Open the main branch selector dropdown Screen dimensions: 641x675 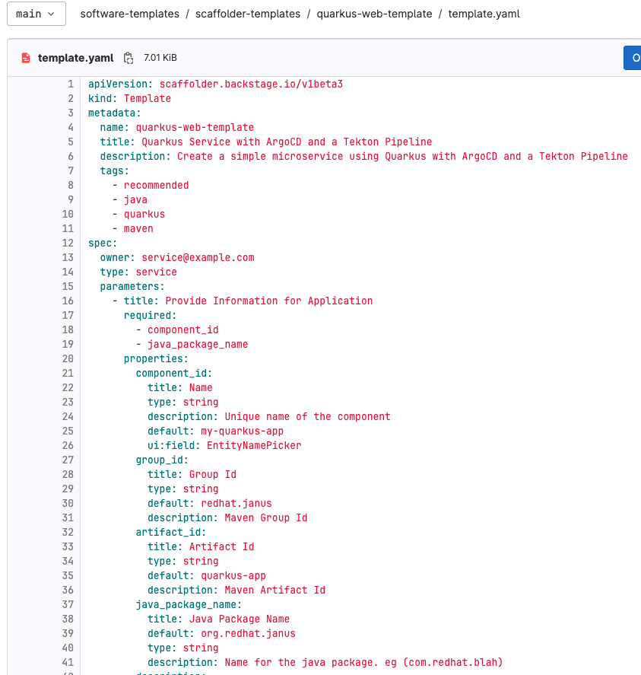36,14
